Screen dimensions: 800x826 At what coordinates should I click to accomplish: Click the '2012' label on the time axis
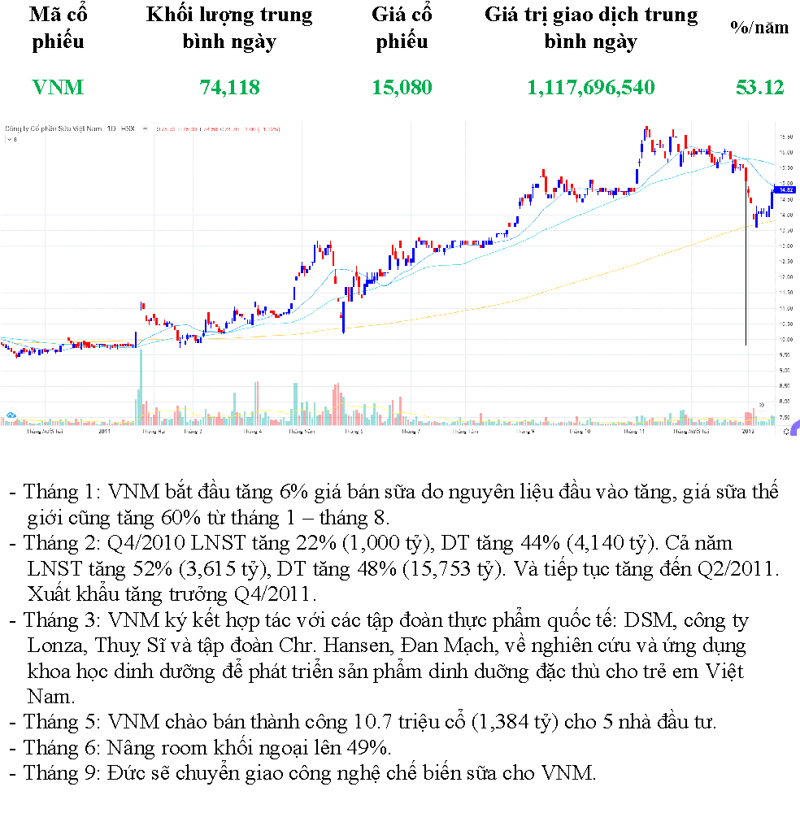tap(748, 432)
